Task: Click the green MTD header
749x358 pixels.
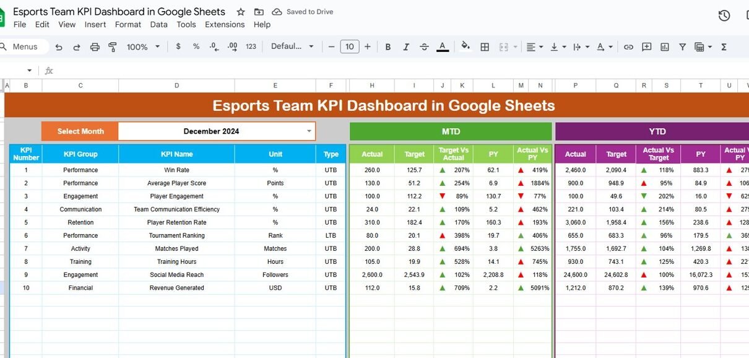Action: coord(451,131)
